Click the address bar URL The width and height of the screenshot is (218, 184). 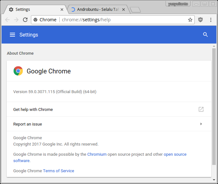(86, 20)
